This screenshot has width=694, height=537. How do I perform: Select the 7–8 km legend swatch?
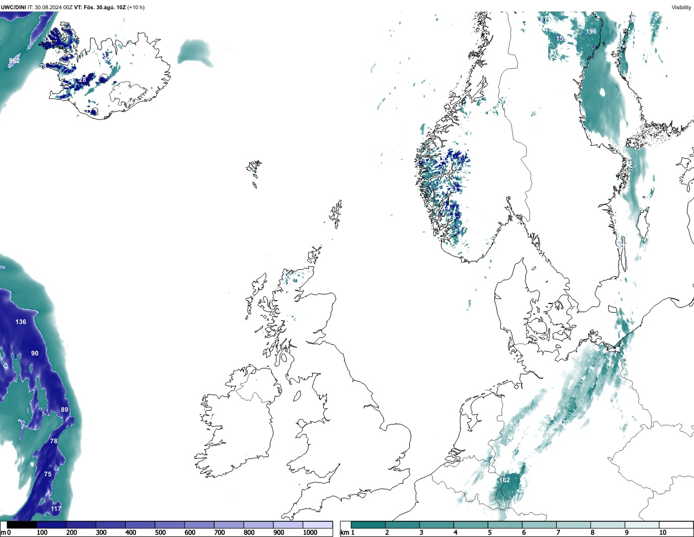coord(573,525)
